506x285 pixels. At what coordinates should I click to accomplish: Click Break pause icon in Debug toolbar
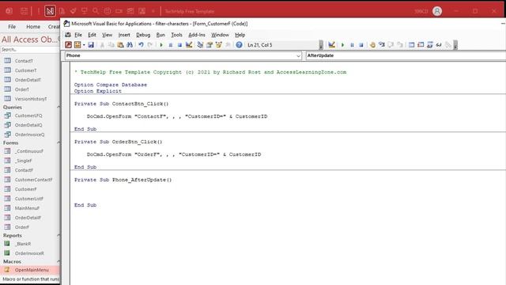(x=352, y=45)
